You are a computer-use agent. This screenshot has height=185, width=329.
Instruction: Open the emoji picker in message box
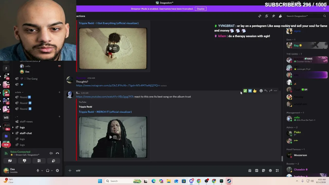click(270, 170)
